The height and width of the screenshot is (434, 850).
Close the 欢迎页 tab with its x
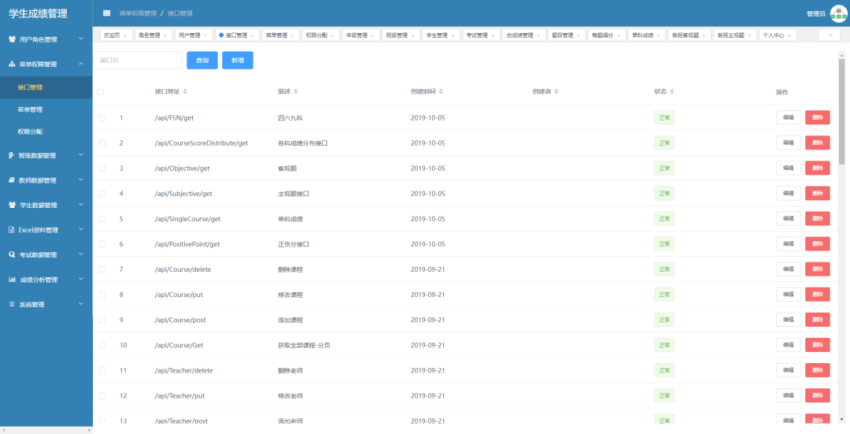(125, 35)
